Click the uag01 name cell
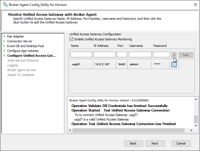The width and height of the screenshot is (200, 151). pos(81,65)
